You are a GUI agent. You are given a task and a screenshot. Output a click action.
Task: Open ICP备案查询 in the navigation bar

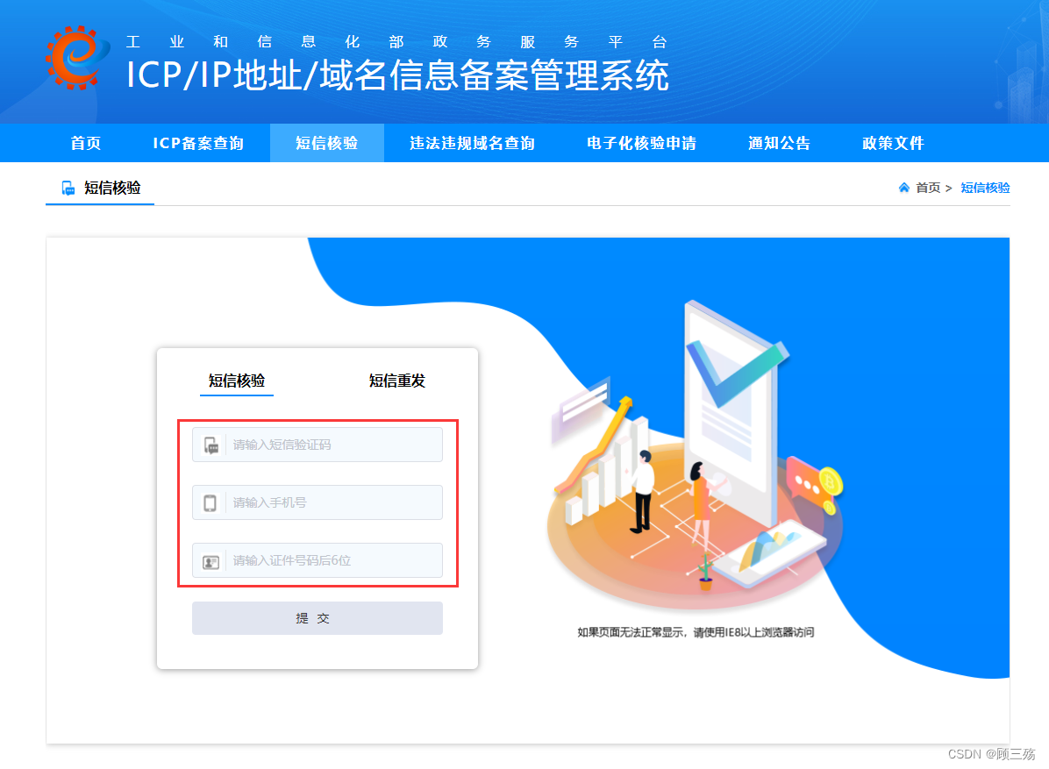(x=198, y=143)
